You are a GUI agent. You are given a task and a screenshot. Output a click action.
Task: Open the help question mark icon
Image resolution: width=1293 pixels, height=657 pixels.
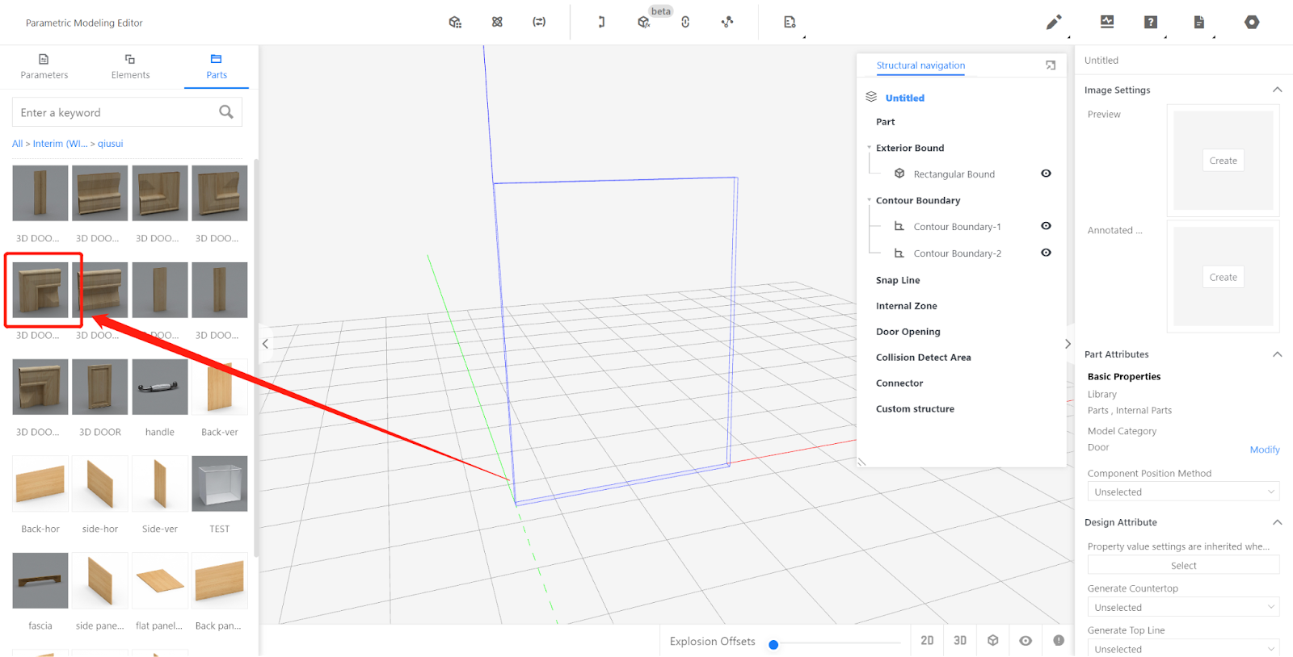tap(1151, 23)
